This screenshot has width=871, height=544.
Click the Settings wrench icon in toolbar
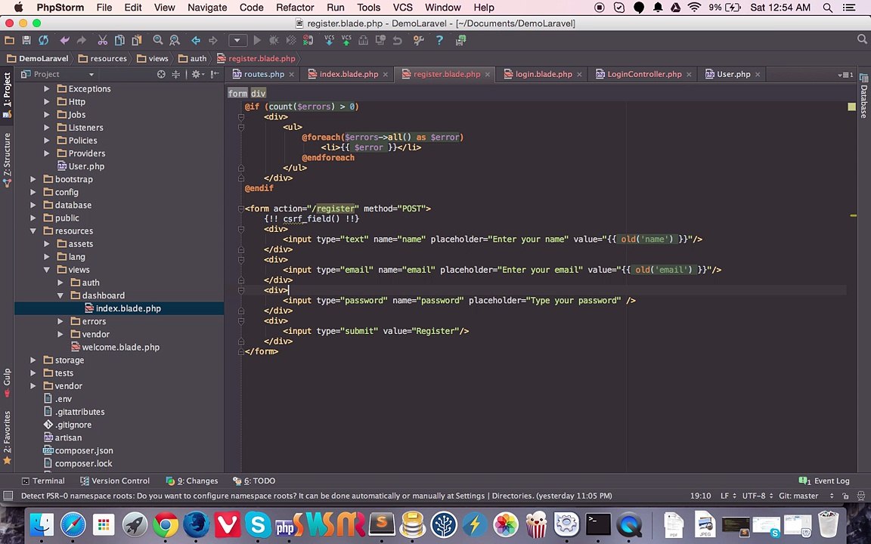point(419,40)
